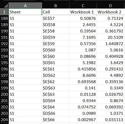The width and height of the screenshot is (125, 124).
Task: Select column B header
Action: click(x=56, y=6)
